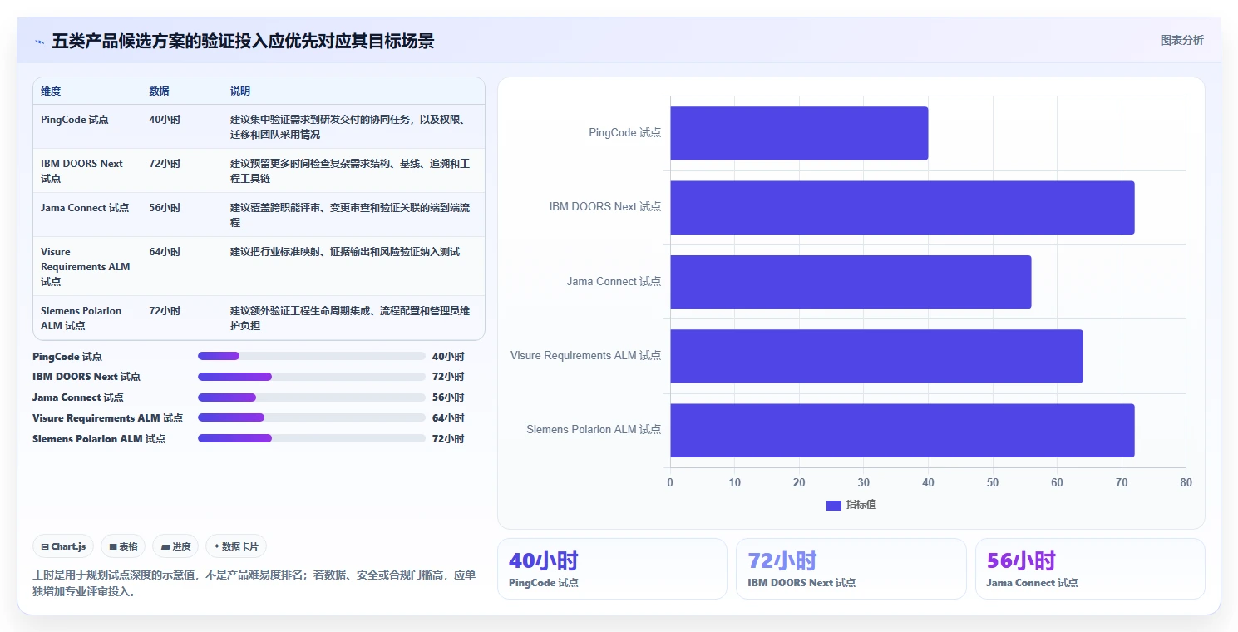Screen dimensions: 1238x632
Task: Click the lightning icon beside the title
Action: click(x=39, y=42)
